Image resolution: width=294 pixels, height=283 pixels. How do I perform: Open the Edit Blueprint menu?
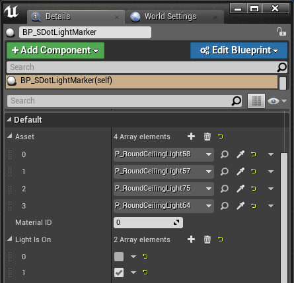[239, 50]
